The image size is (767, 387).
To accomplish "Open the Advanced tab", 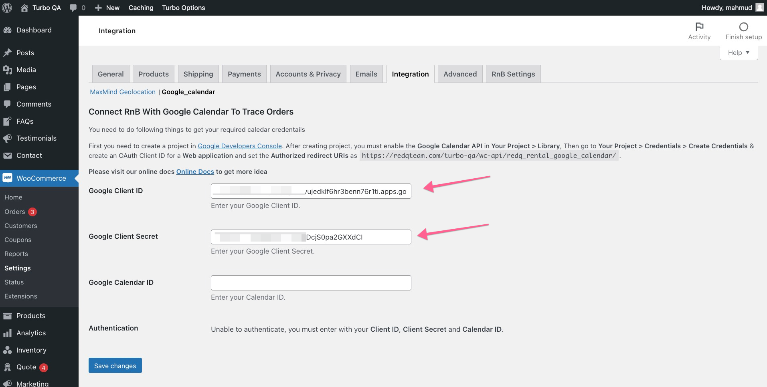I will (x=460, y=74).
